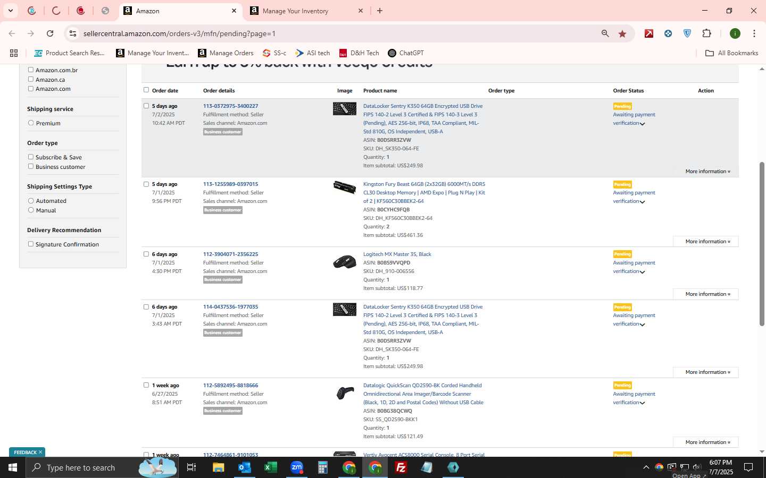
Task: Expand More information for Kingston order
Action: pyautogui.click(x=706, y=241)
